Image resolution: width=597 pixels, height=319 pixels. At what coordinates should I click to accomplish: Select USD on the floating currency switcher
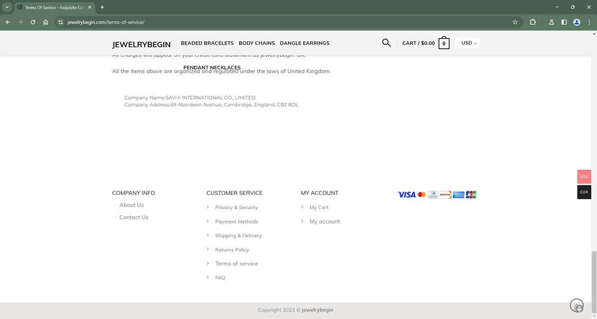tap(584, 176)
